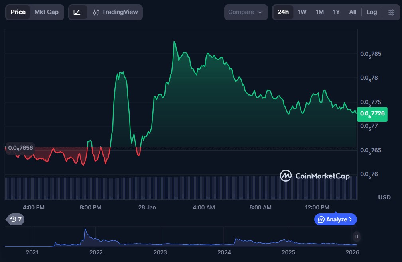Expand the Analyze button chevron
Screen dimensions: 402x262
351,219
